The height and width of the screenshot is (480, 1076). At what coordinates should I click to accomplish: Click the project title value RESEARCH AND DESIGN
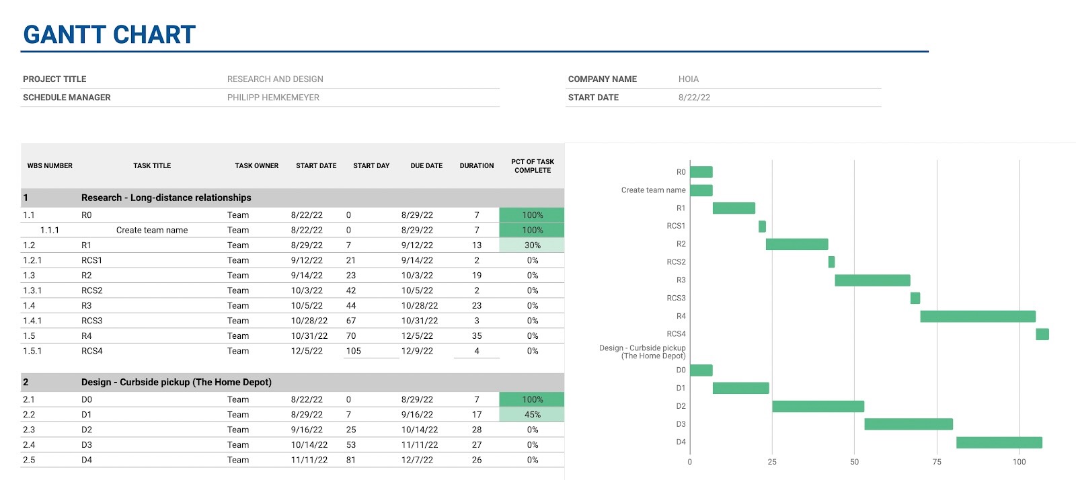(x=275, y=79)
